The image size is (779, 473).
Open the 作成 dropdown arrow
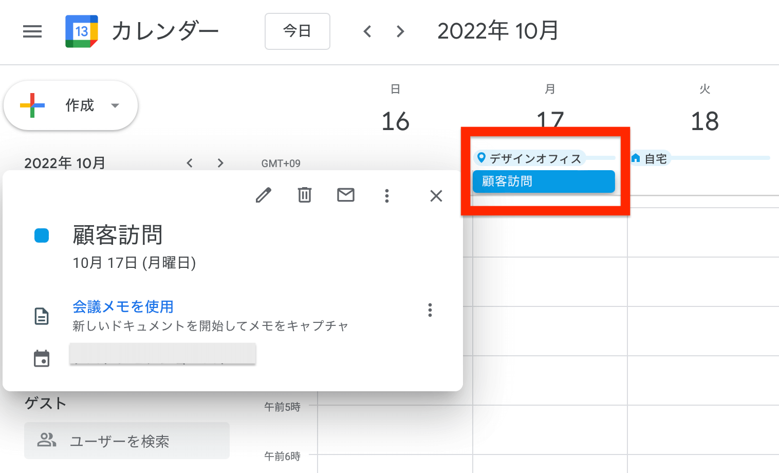pos(115,105)
